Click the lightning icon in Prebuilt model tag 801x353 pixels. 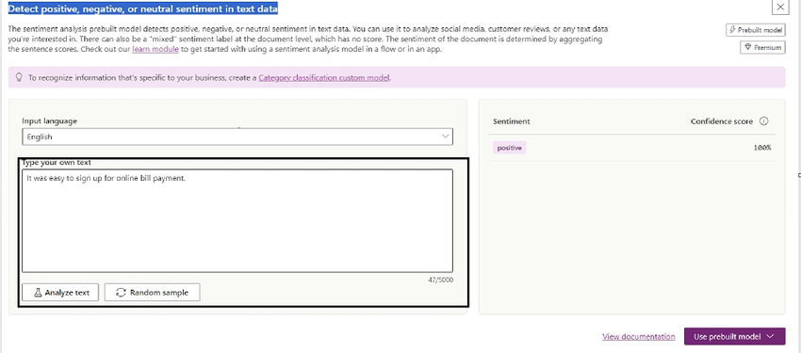pos(733,30)
